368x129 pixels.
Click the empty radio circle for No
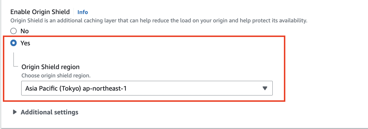[13, 31]
